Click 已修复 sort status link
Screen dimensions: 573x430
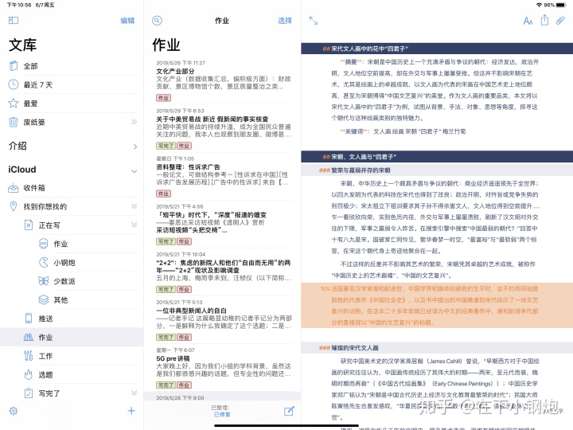pyautogui.click(x=222, y=415)
